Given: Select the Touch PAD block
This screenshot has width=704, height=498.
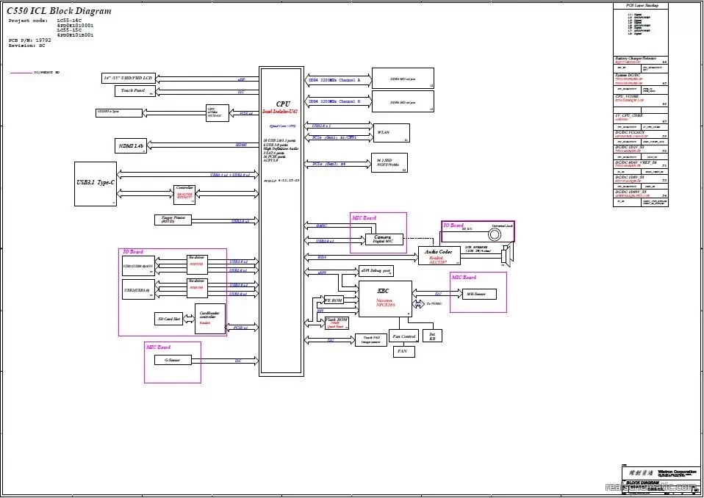Looking at the screenshot, I should [x=370, y=340].
